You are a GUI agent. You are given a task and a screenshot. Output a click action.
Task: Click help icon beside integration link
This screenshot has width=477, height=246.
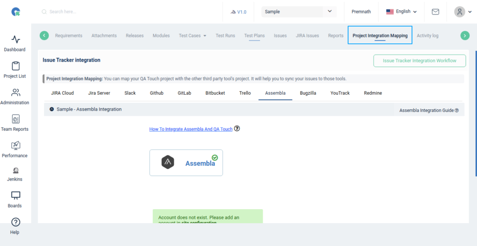[237, 129]
